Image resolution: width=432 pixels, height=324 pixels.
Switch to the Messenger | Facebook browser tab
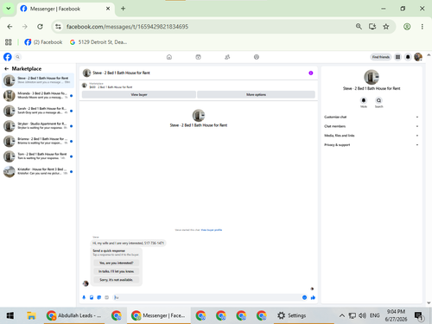click(66, 9)
